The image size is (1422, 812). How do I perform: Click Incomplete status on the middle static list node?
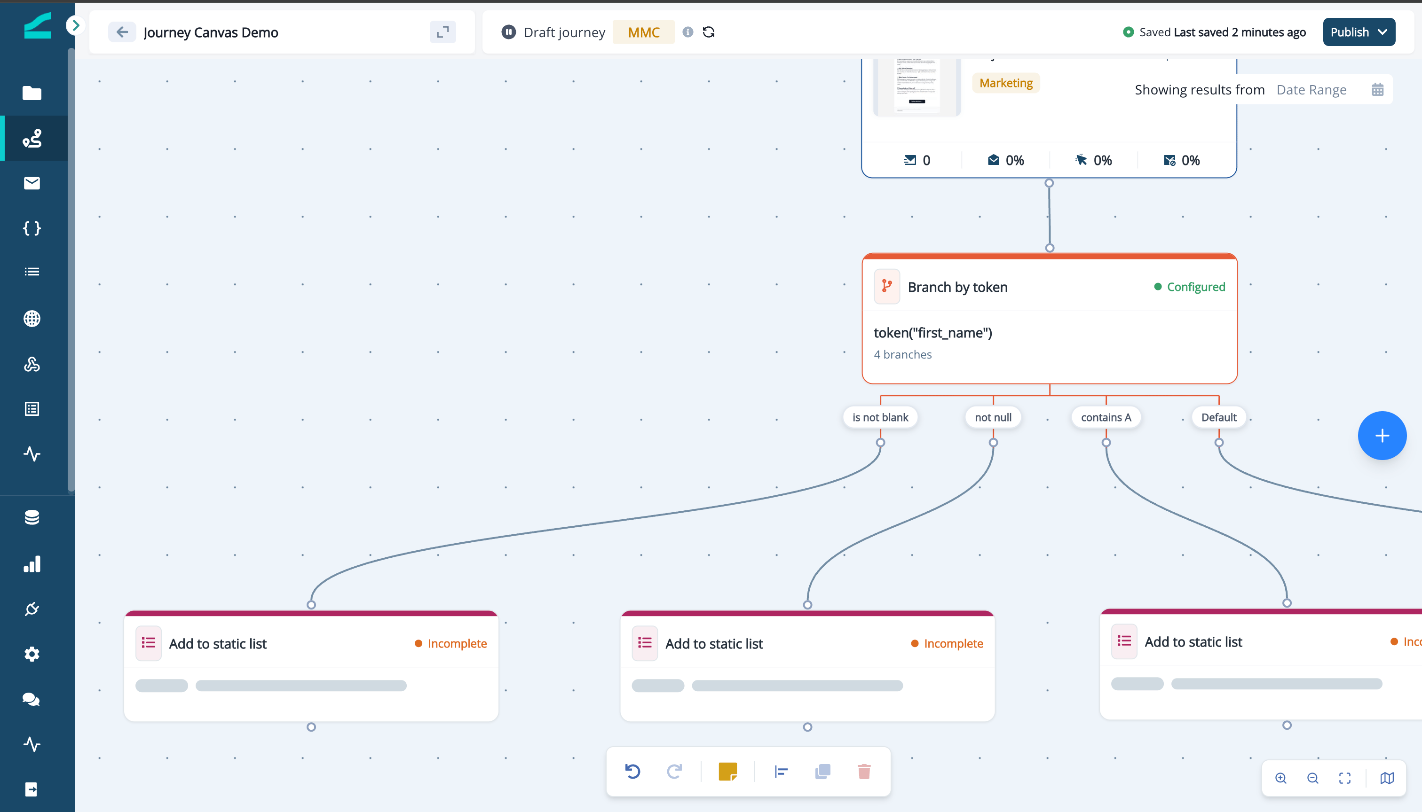947,644
